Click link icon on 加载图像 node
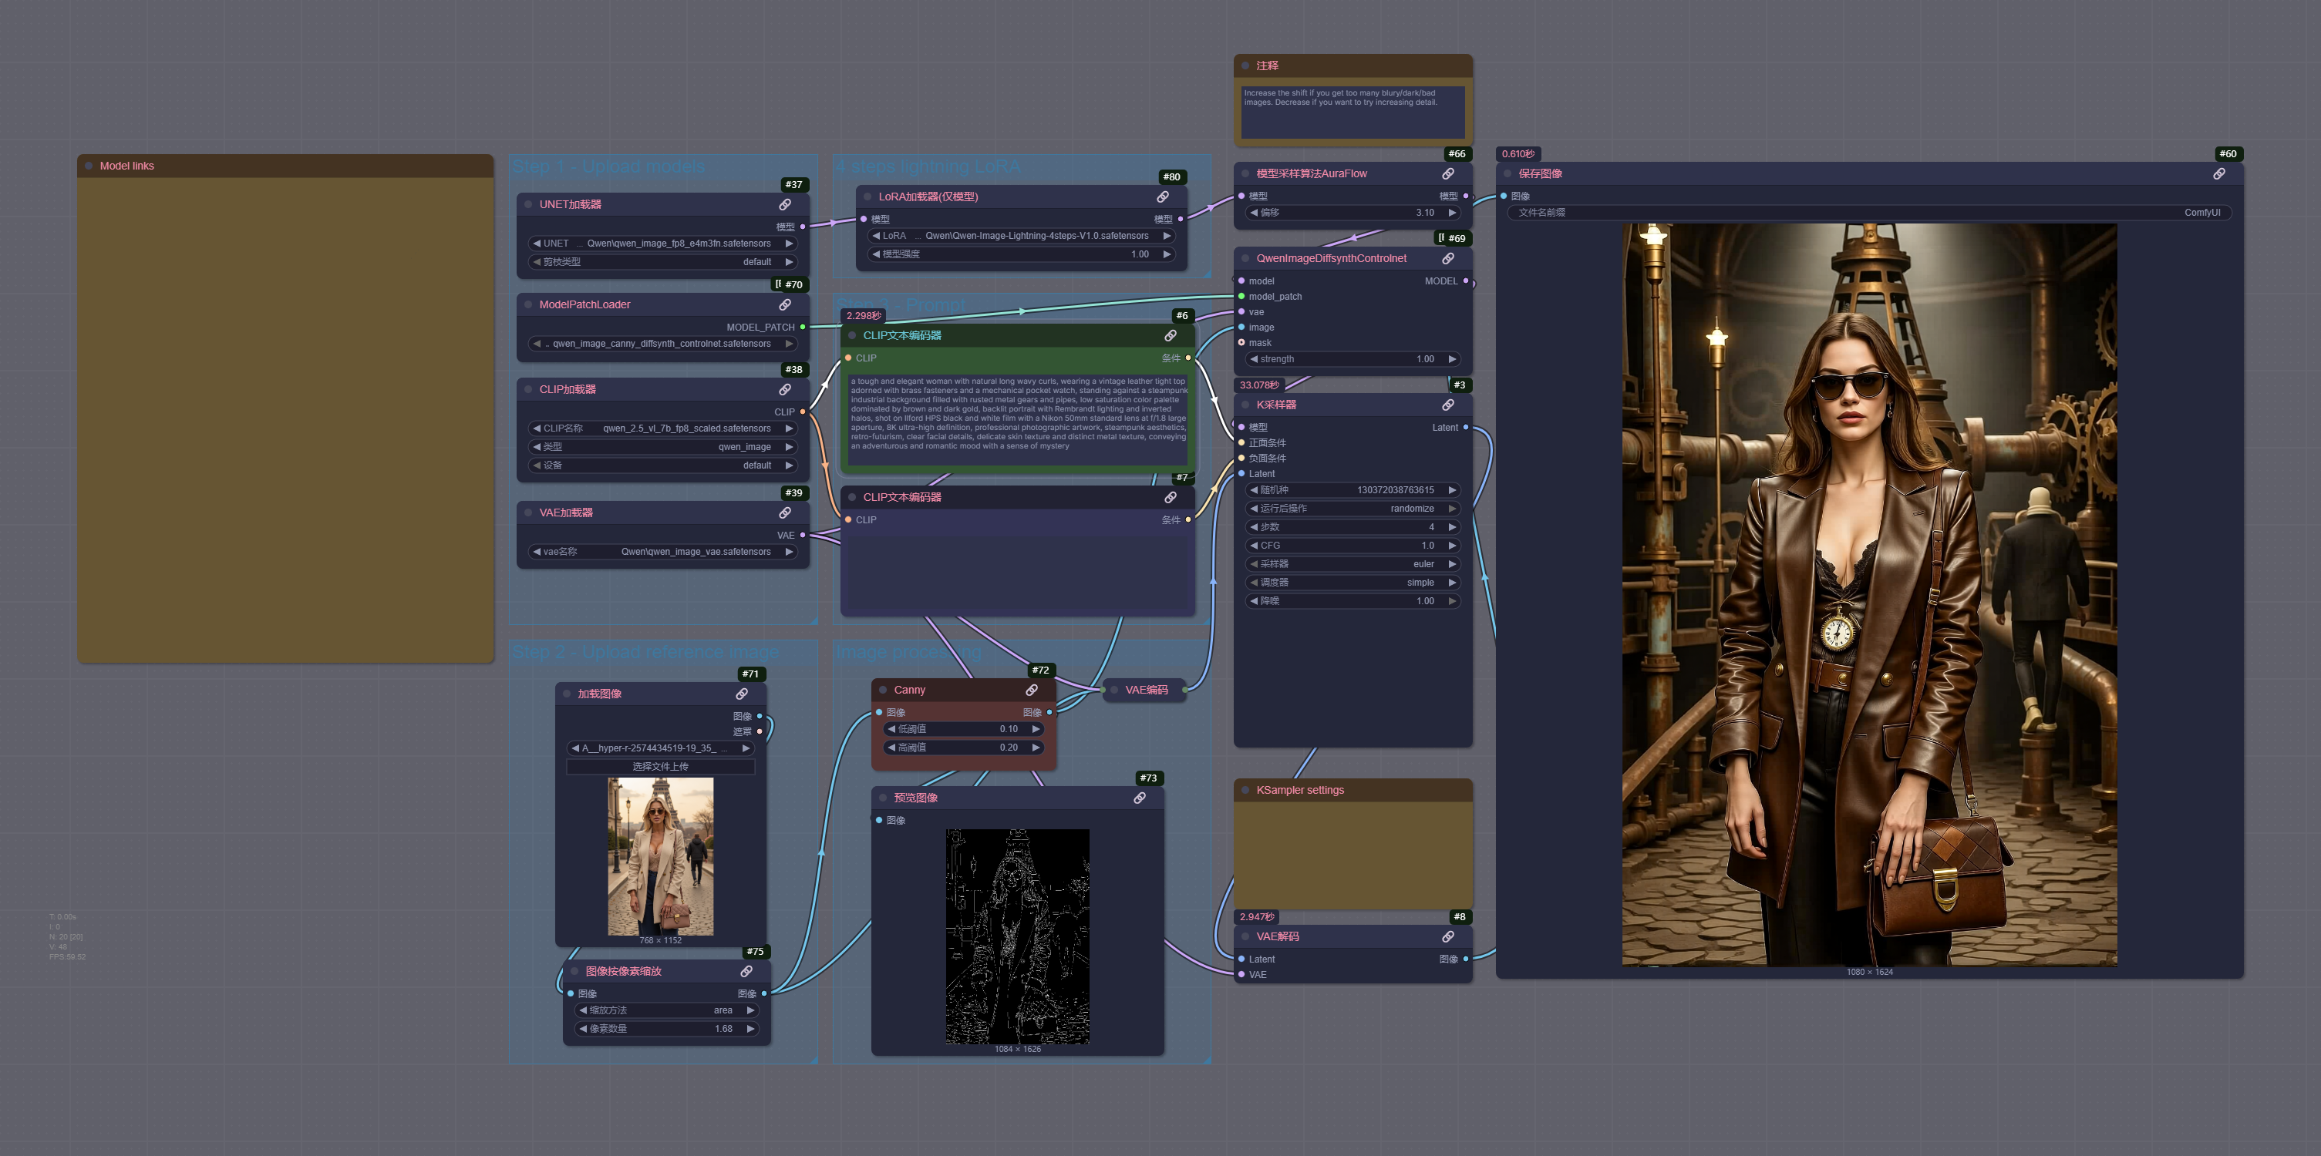2321x1156 pixels. [x=742, y=694]
